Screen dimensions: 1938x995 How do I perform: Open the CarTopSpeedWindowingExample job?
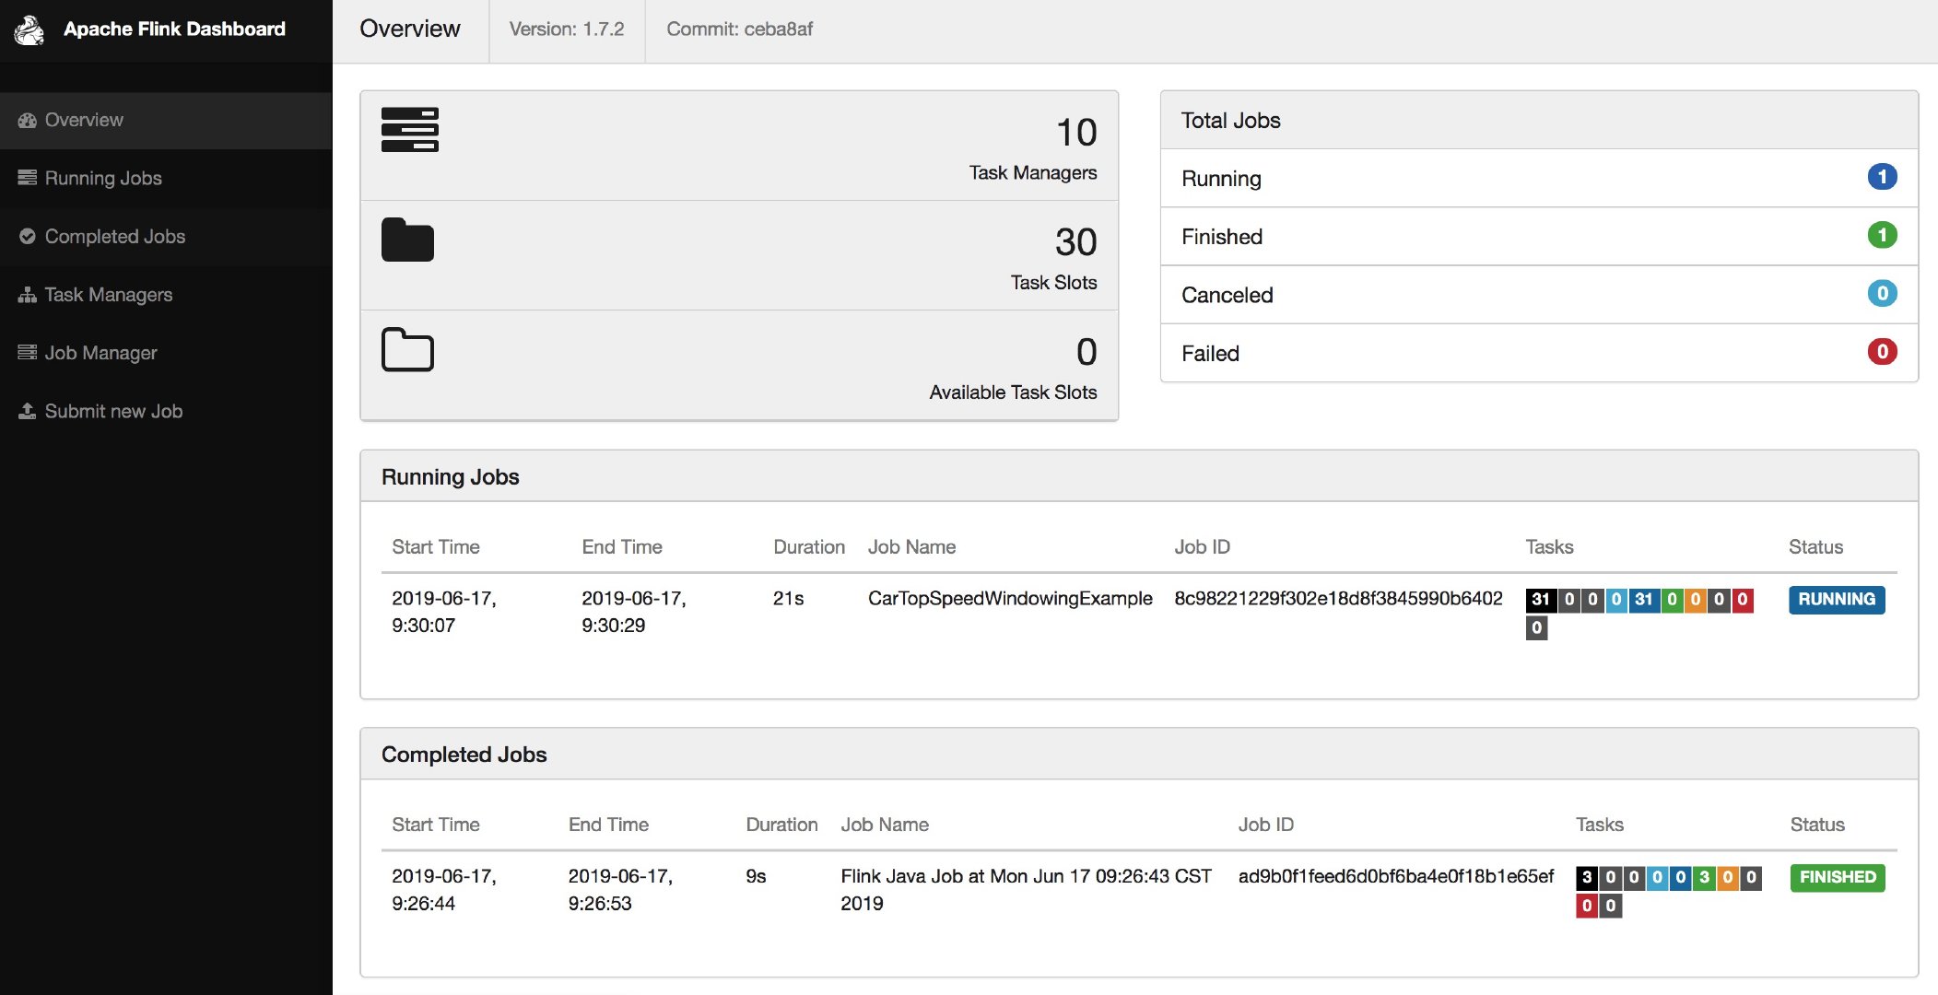tap(1010, 598)
